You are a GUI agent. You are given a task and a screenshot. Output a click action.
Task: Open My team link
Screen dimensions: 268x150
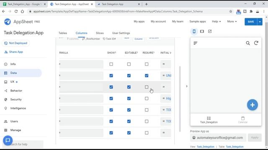[x=178, y=21]
